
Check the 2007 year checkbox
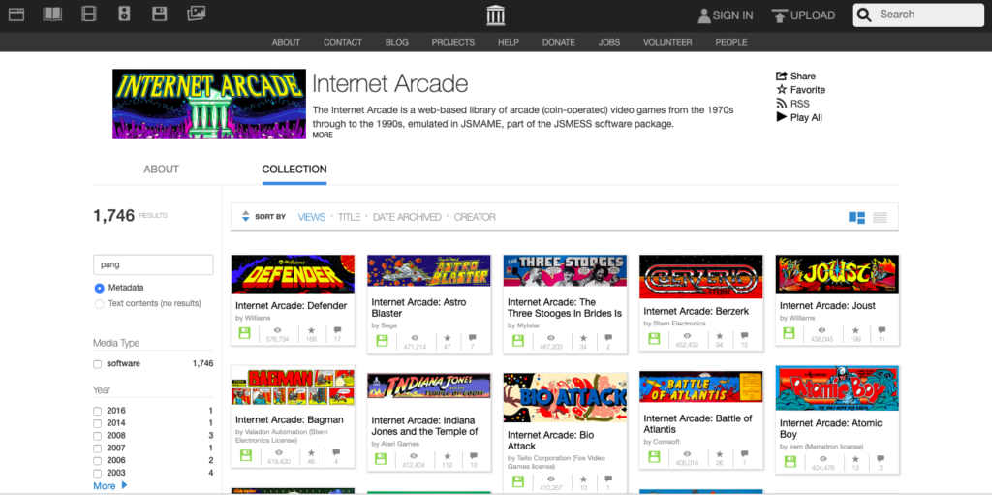[x=98, y=449]
